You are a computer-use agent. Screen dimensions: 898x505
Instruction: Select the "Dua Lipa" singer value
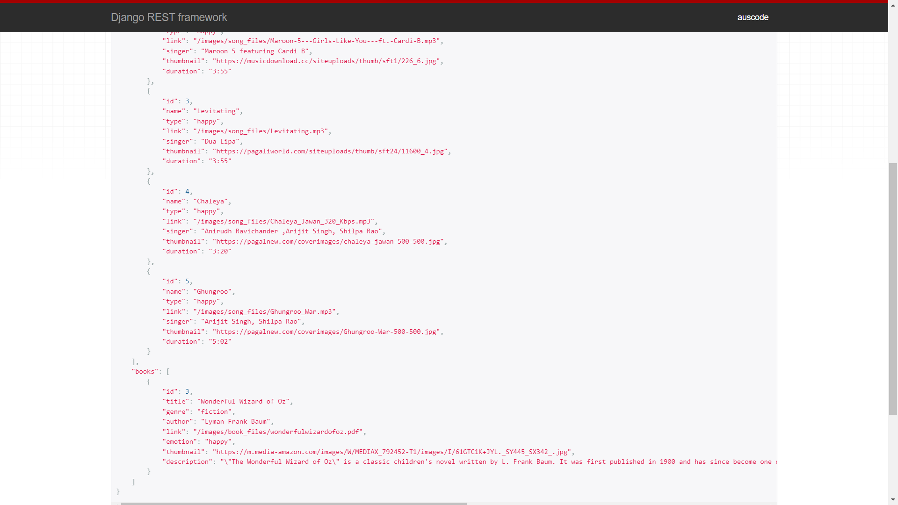[220, 142]
